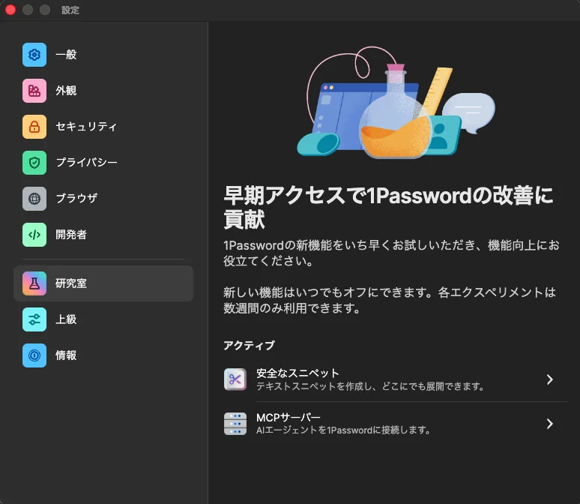Click the セキュリティ padlock icon
The image size is (580, 504).
(34, 127)
